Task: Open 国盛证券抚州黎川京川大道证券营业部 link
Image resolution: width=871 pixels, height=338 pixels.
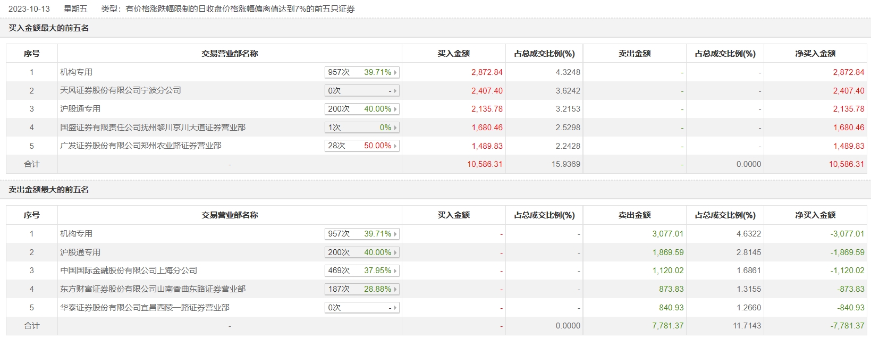Action: pyautogui.click(x=153, y=128)
